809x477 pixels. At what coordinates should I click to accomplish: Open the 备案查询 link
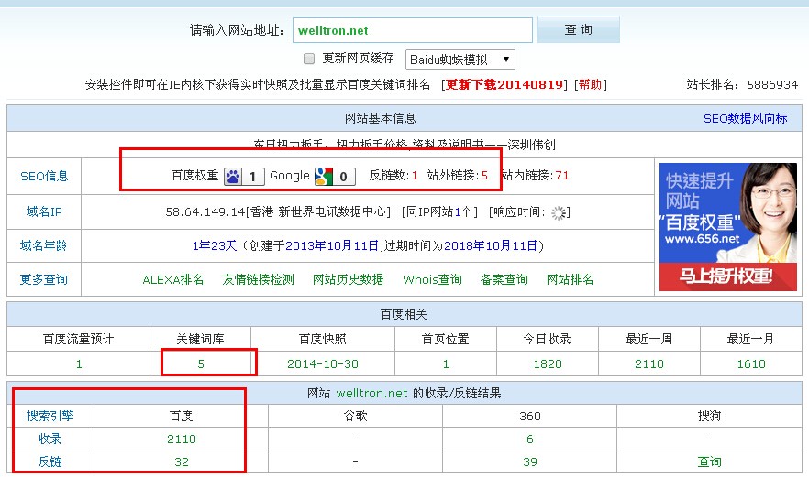(504, 279)
